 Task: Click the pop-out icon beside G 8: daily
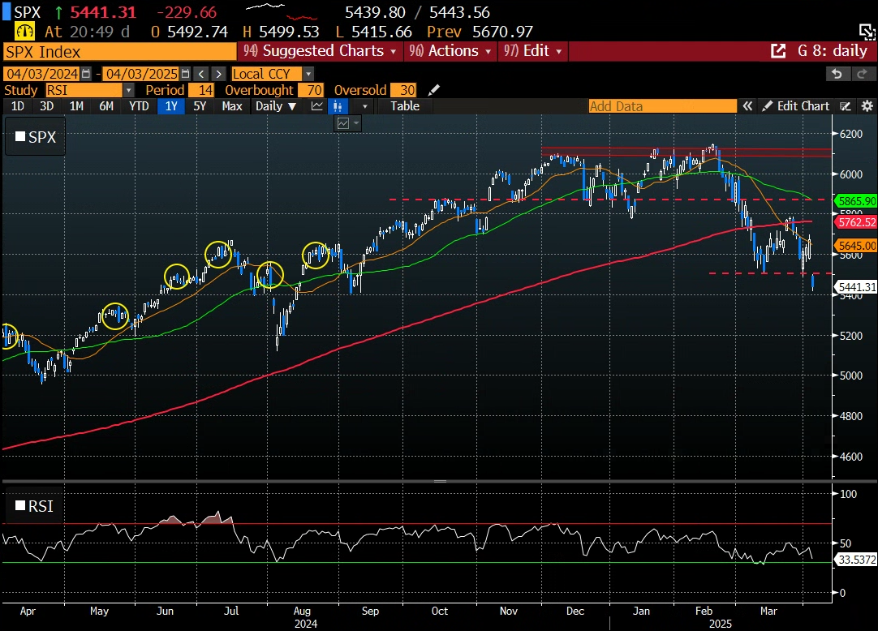coord(777,51)
